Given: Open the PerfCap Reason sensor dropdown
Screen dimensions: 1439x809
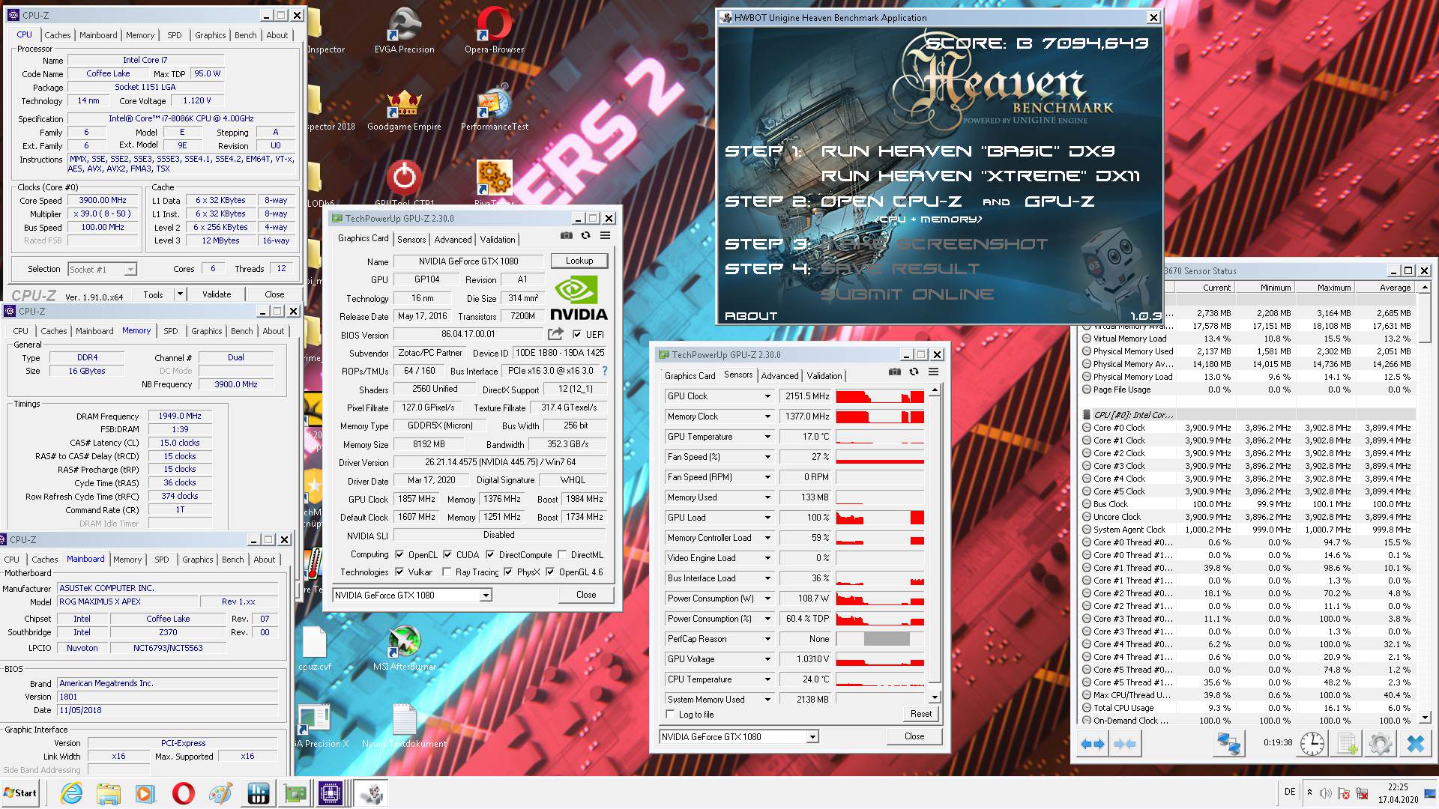Looking at the screenshot, I should click(767, 639).
